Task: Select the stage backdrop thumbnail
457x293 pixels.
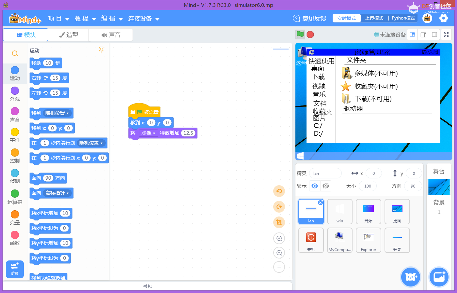Action: point(439,187)
